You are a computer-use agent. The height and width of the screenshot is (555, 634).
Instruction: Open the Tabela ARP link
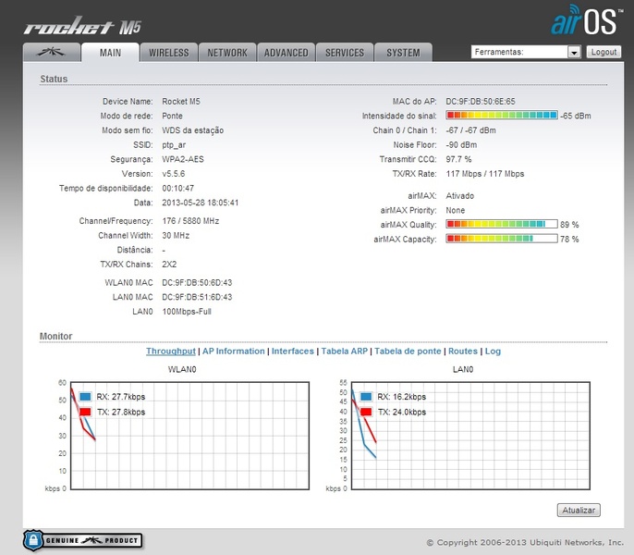click(x=344, y=351)
